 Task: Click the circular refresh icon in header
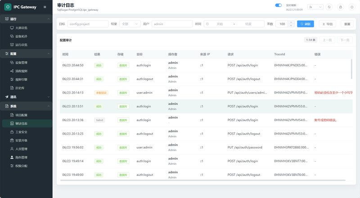(329, 7)
